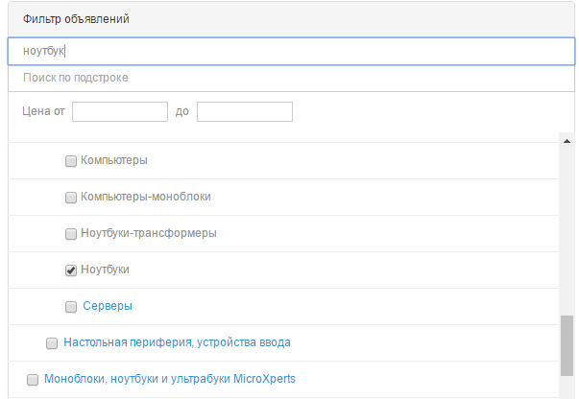Check the Настольная периферия checkbox

point(52,342)
